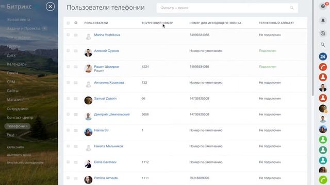330x185 pixels.
Task: Sort by the Пользователи column header
Action: [96, 23]
